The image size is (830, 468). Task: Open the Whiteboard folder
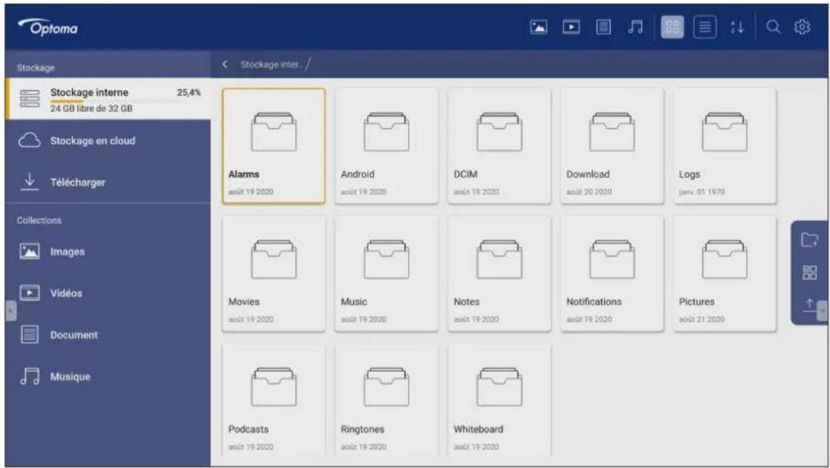coord(499,399)
